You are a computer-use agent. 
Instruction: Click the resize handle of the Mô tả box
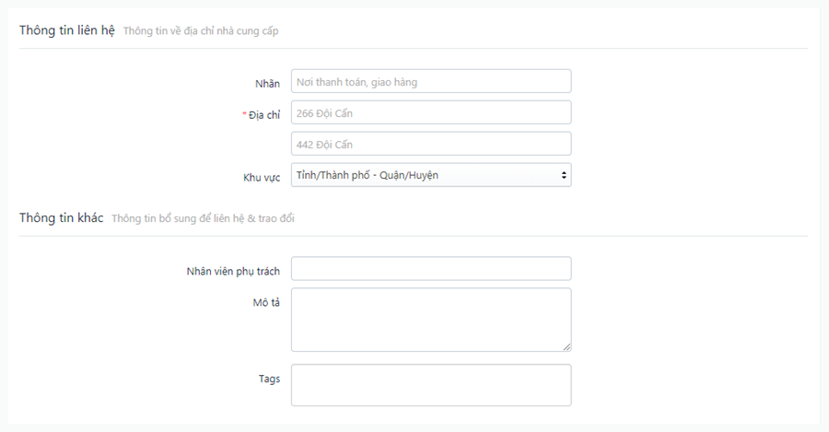click(566, 347)
